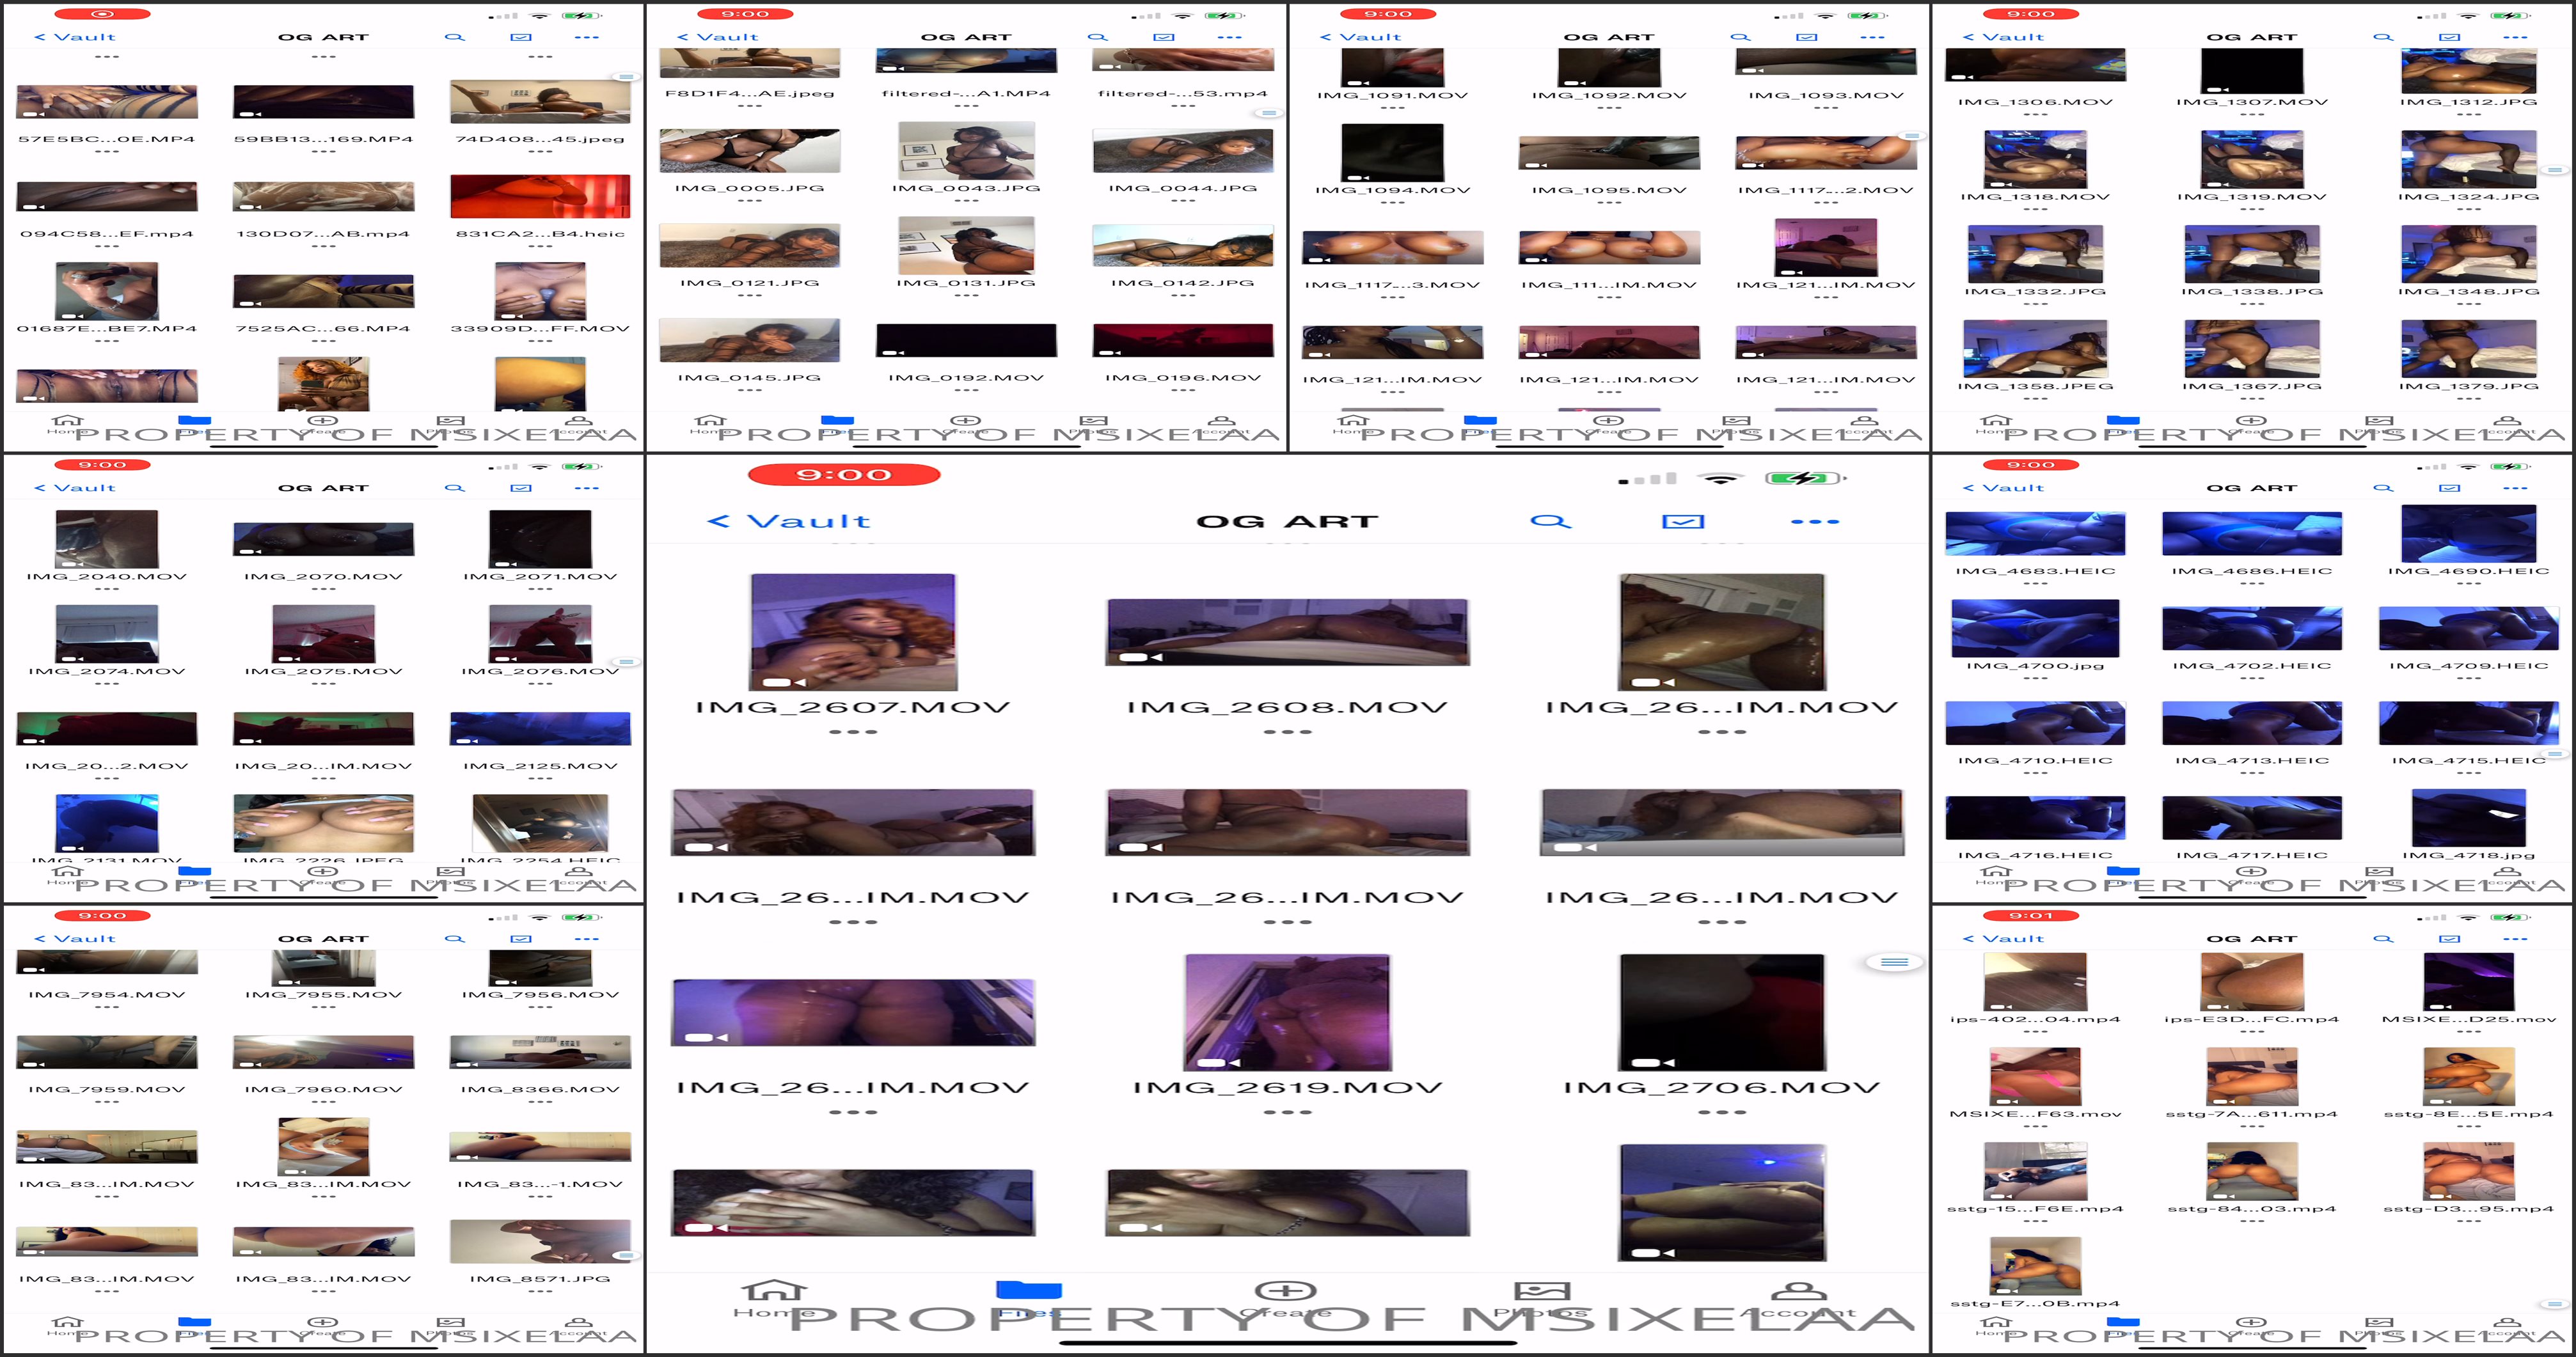The height and width of the screenshot is (1357, 2576).
Task: Open options dots under IMG_2607.MOV
Action: [x=853, y=732]
